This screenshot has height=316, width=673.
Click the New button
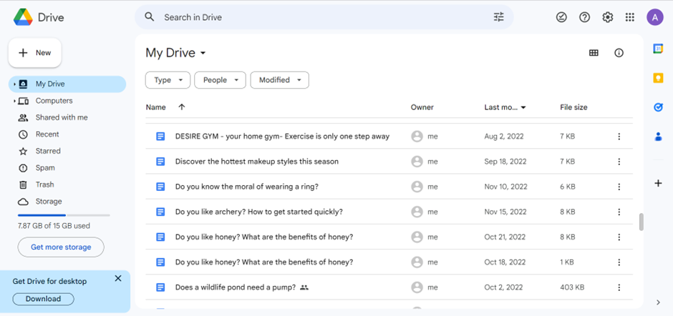(35, 53)
